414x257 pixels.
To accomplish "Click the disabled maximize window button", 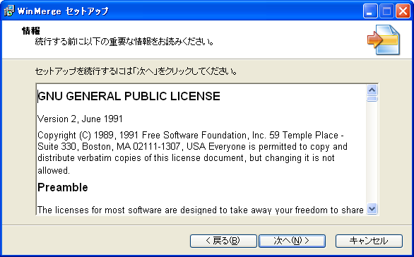I will point(386,11).
